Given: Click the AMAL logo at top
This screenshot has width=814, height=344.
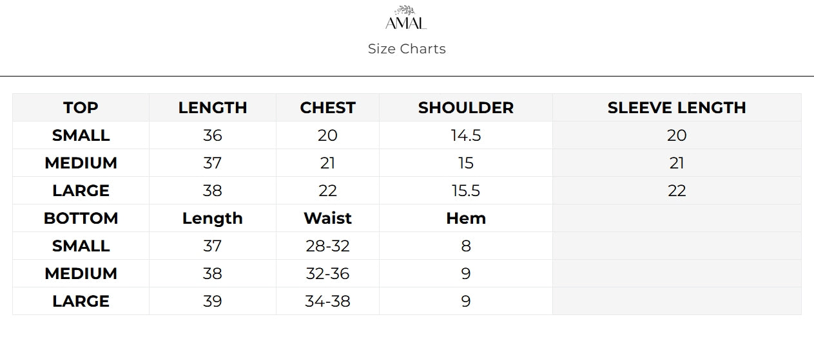Looking at the screenshot, I should (x=406, y=18).
